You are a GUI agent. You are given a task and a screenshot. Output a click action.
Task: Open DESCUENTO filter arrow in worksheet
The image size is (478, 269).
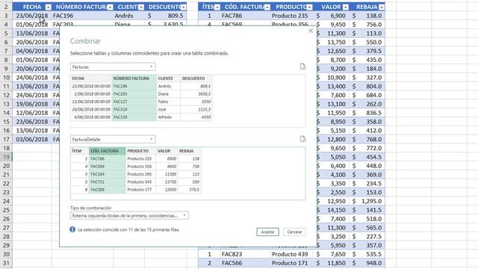(x=183, y=7)
